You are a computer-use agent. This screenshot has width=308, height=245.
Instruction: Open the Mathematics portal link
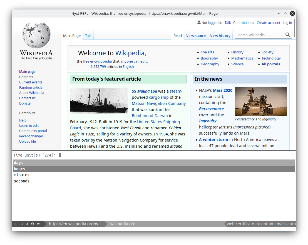coord(242,58)
